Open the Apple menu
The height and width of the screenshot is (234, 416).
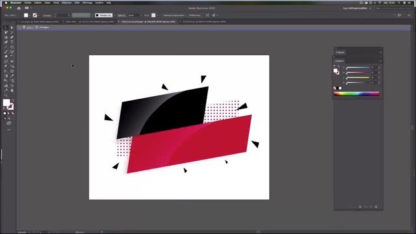[x=6, y=3]
